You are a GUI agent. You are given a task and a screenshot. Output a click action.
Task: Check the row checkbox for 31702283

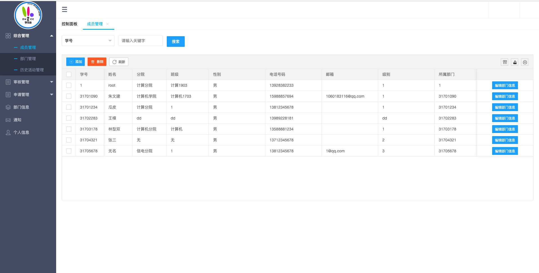69,118
